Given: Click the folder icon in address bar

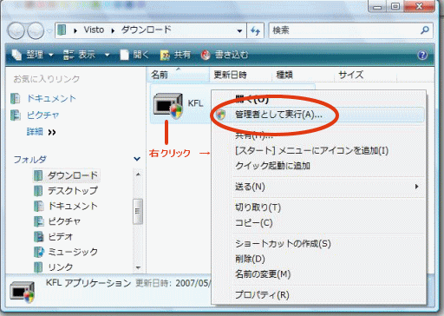Looking at the screenshot, I should click(x=62, y=30).
